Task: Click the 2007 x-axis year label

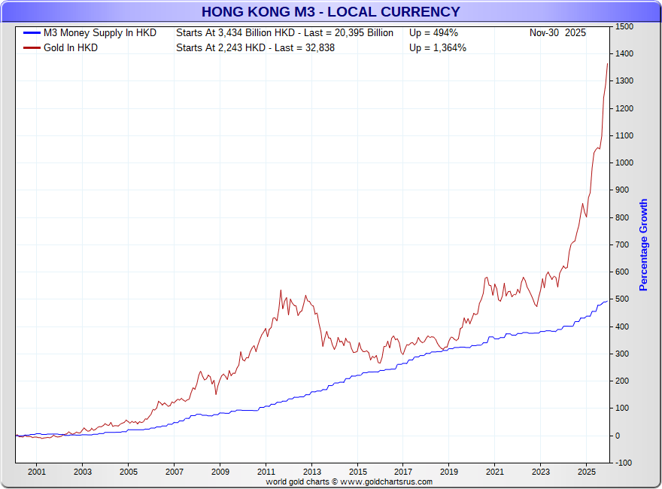Action: [175, 472]
